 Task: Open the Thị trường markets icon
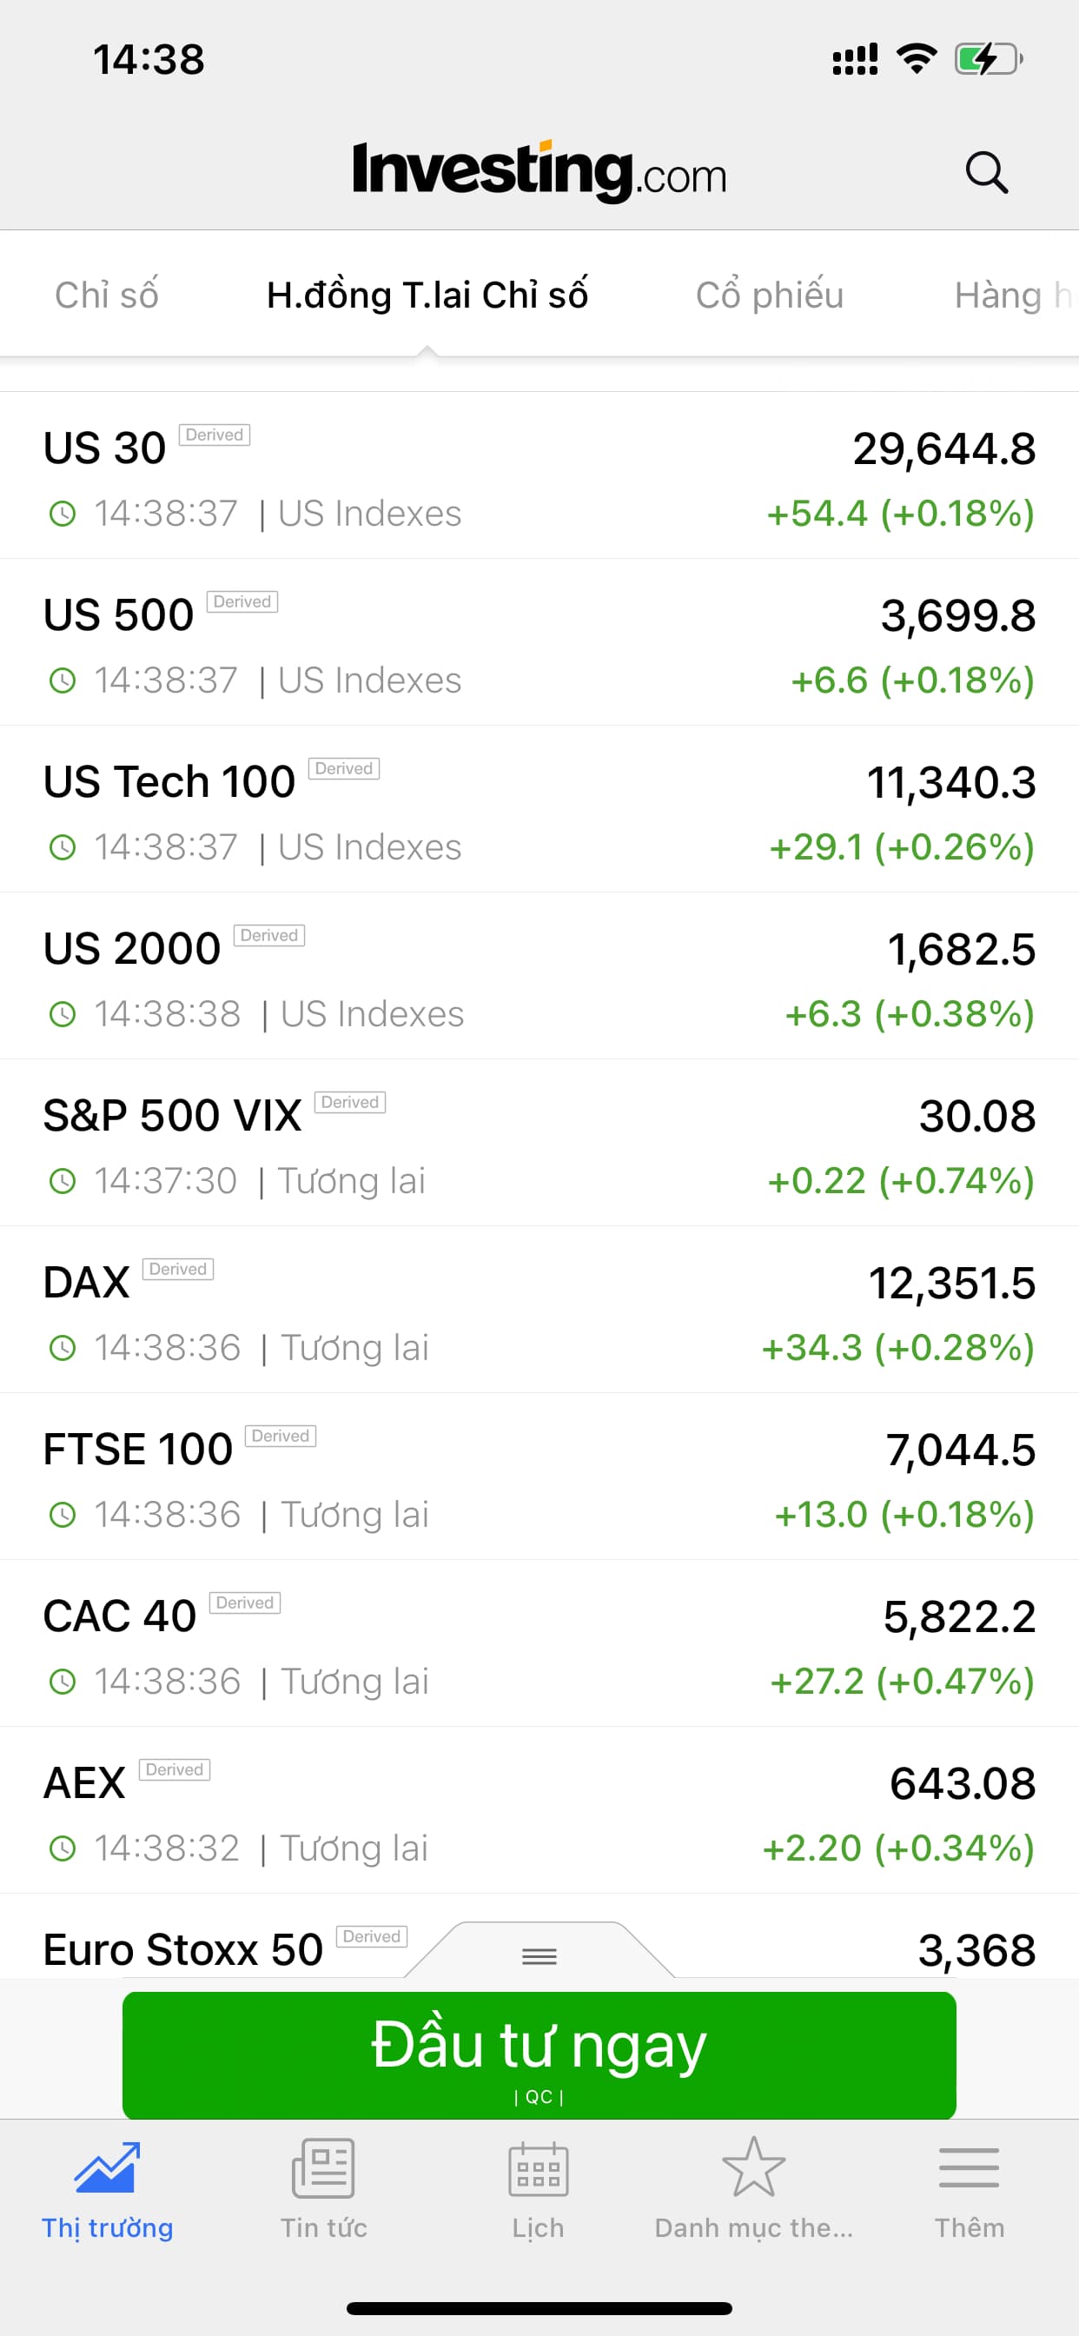(107, 2168)
